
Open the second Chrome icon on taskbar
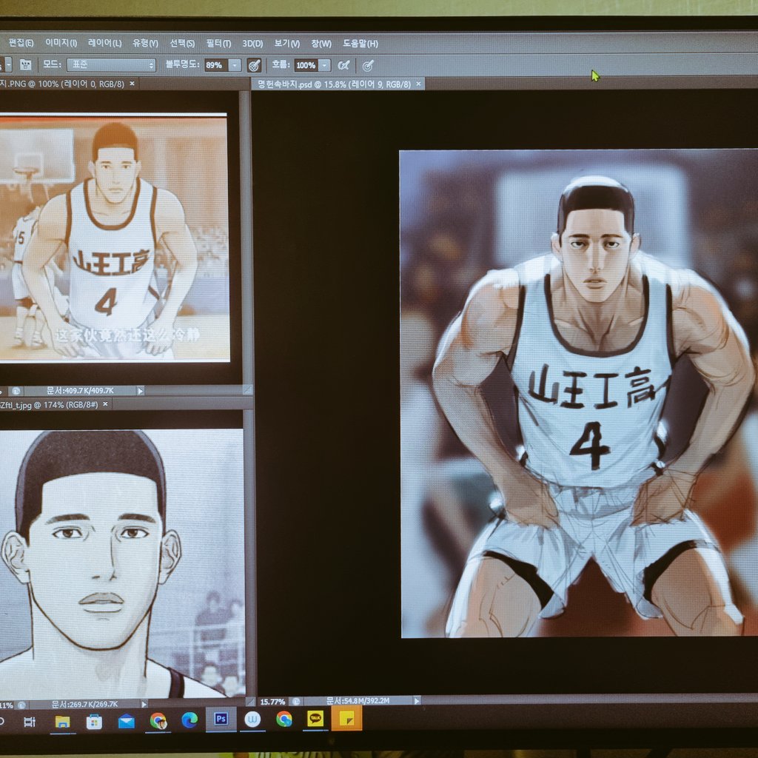[x=284, y=720]
